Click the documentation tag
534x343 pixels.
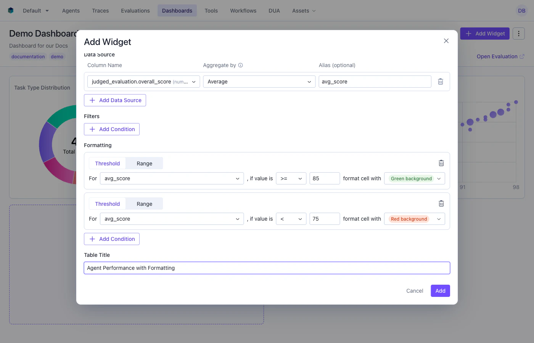coord(28,56)
